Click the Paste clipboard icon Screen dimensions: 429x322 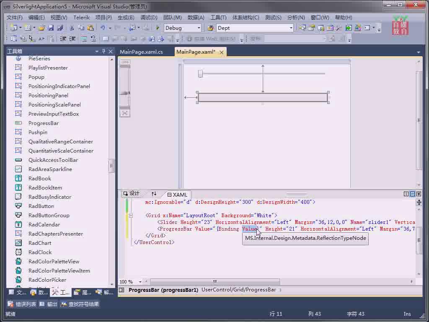coord(90,28)
